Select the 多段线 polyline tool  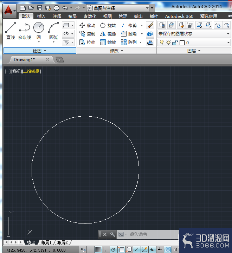tap(25, 31)
